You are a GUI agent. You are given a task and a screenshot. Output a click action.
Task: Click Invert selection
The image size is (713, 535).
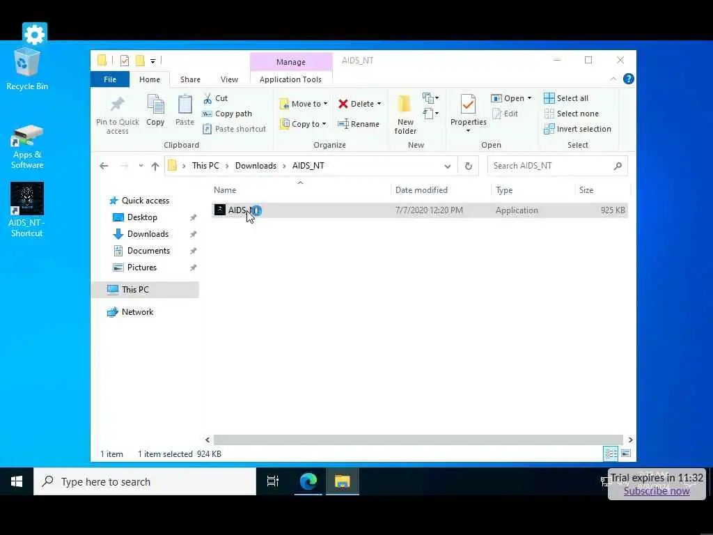[577, 129]
